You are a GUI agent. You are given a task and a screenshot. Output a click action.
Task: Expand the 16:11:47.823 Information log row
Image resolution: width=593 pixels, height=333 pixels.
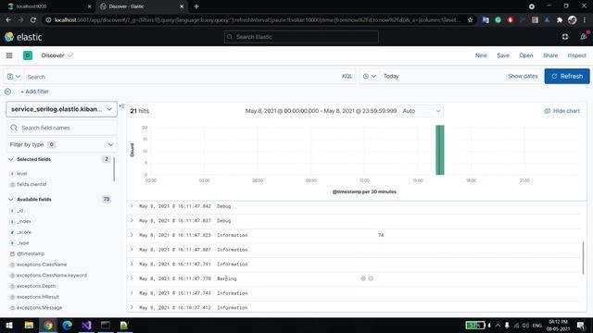coord(132,235)
